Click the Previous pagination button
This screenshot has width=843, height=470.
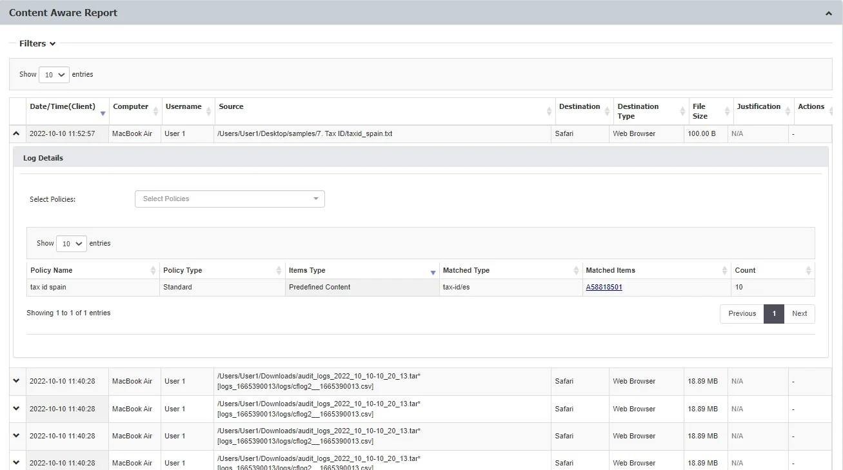742,313
